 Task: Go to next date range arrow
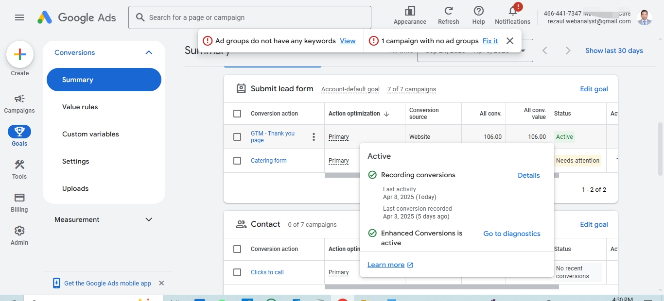tap(568, 50)
